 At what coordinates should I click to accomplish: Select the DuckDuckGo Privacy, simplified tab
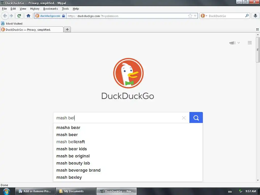click(x=32, y=29)
